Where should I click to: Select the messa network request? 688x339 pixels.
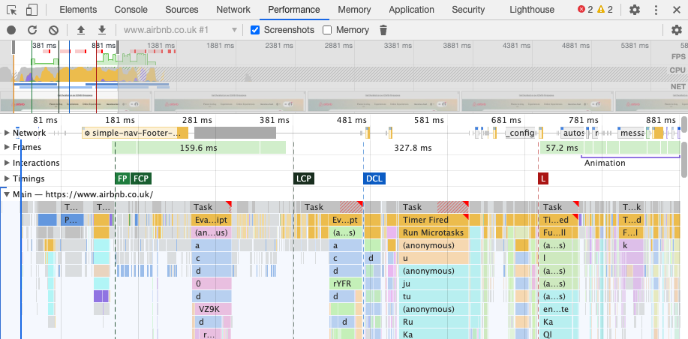[630, 133]
